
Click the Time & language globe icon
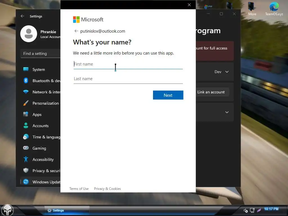tap(26, 137)
